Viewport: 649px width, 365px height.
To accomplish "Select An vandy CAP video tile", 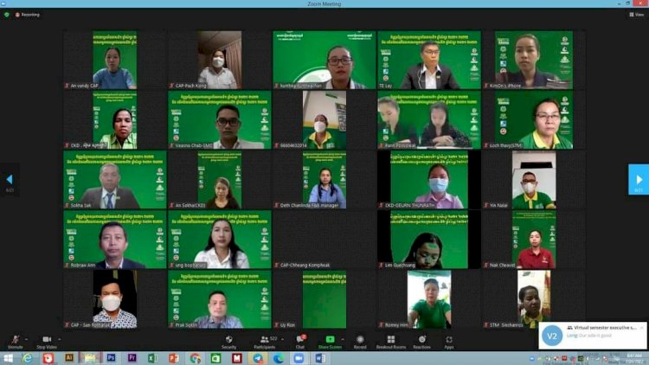I will tap(114, 60).
